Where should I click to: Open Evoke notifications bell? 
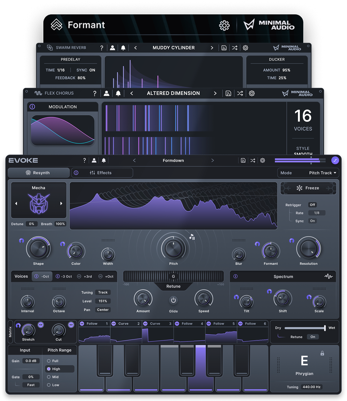tap(104, 160)
